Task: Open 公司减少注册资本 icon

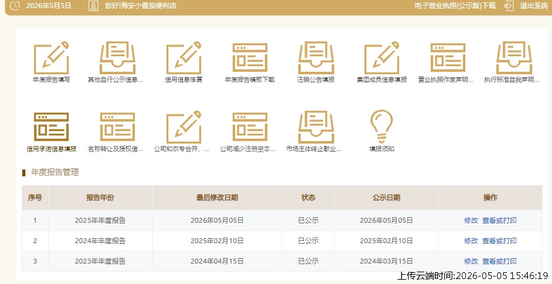Action: (x=250, y=127)
